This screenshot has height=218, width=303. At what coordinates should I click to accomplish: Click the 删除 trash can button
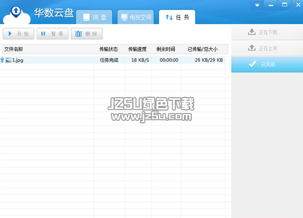87,34
